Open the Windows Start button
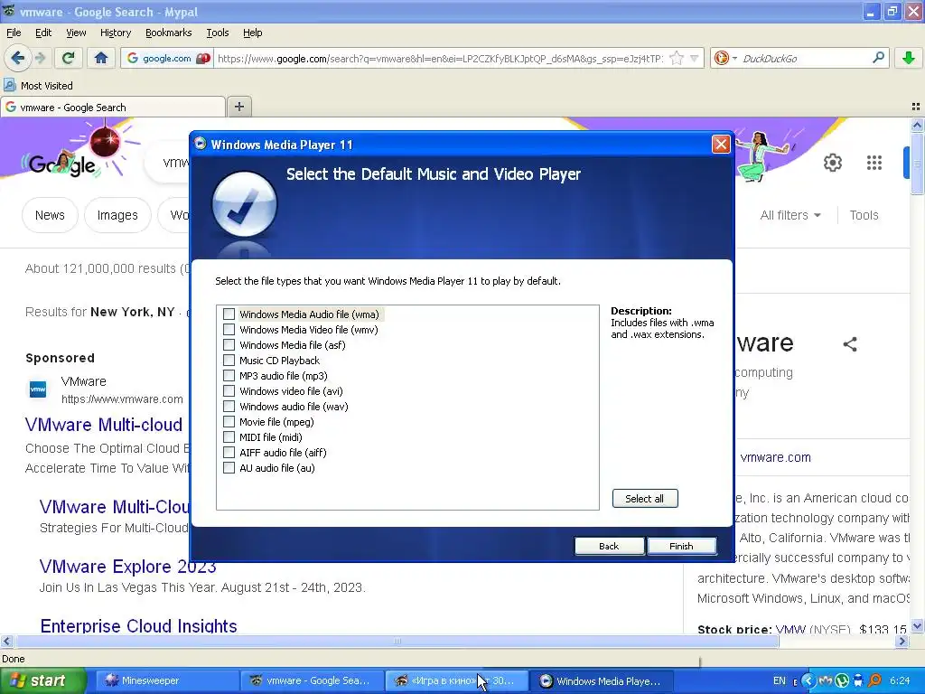Screen dimensions: 925x694 point(42,680)
